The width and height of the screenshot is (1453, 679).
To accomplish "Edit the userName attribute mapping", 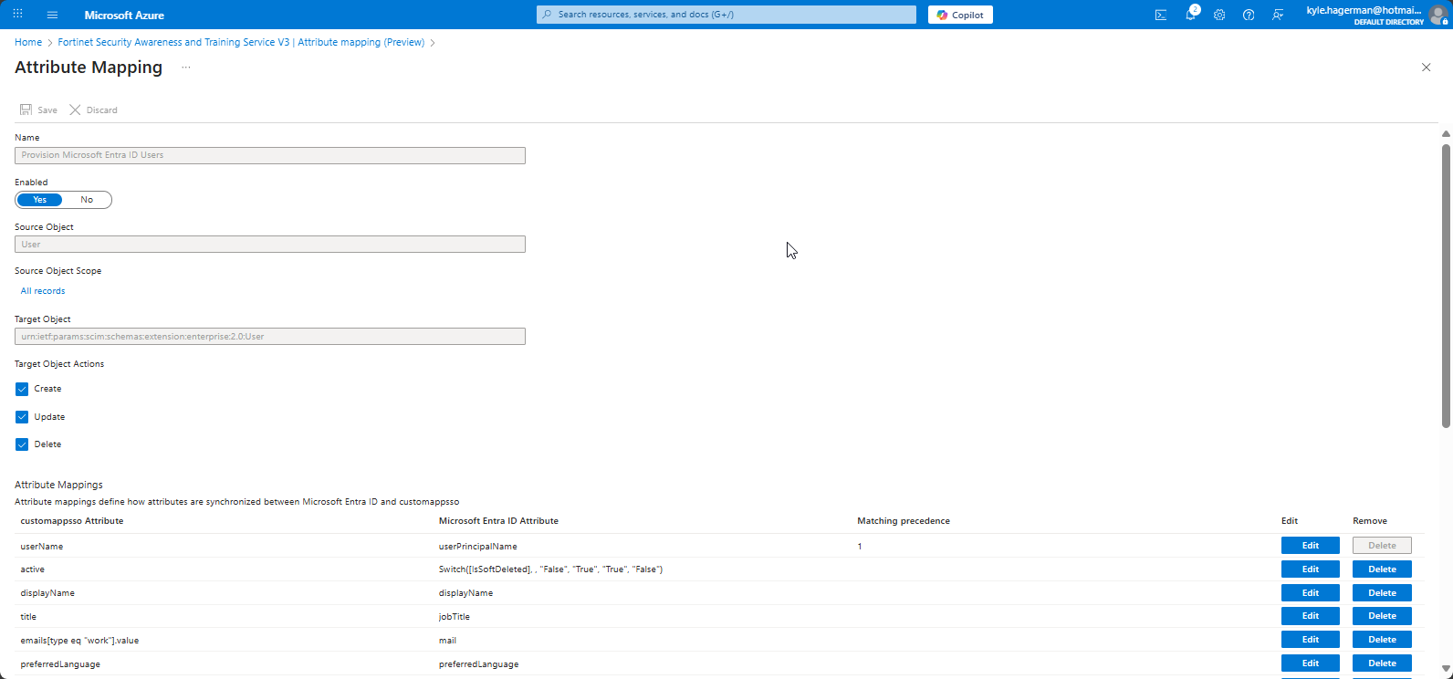I will [1310, 546].
